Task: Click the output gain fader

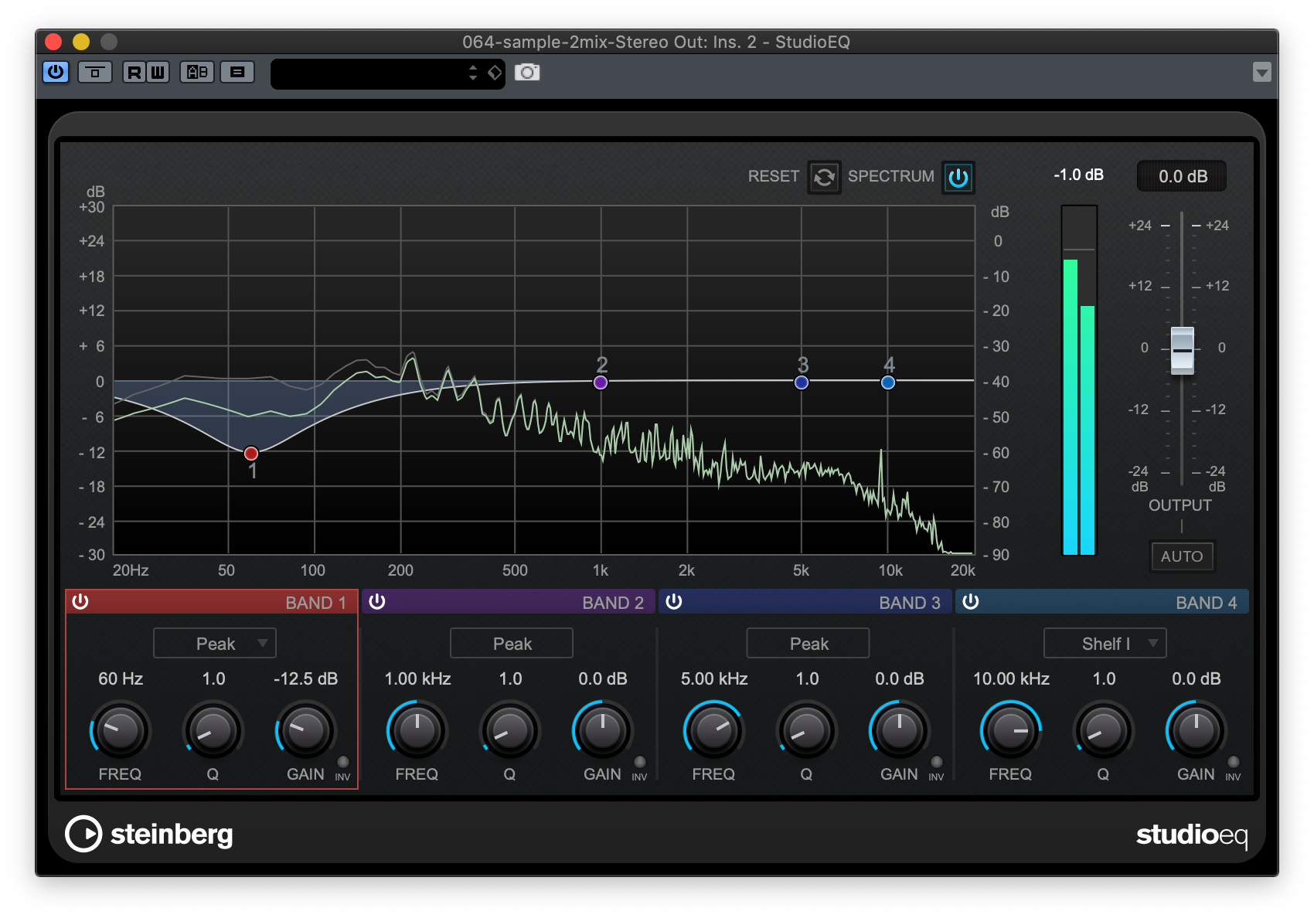Action: click(x=1181, y=350)
